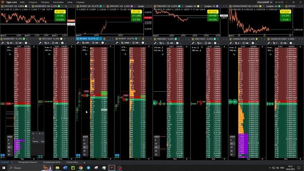The width and height of the screenshot is (304, 171).
Task: Click blue layout squares icon in MASKUSDT panel
Action: [x=2, y=156]
